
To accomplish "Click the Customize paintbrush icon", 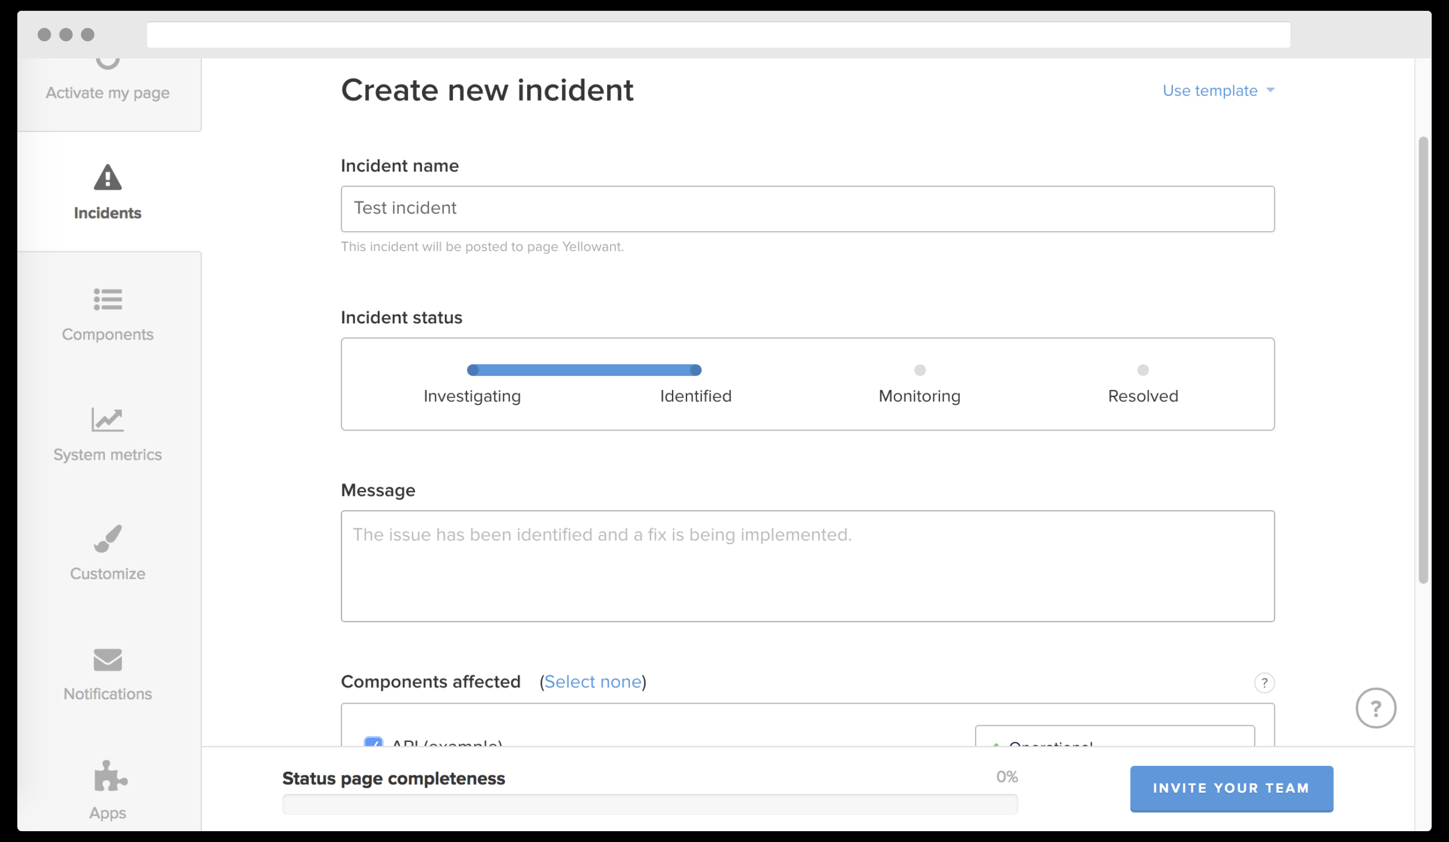I will [x=108, y=539].
